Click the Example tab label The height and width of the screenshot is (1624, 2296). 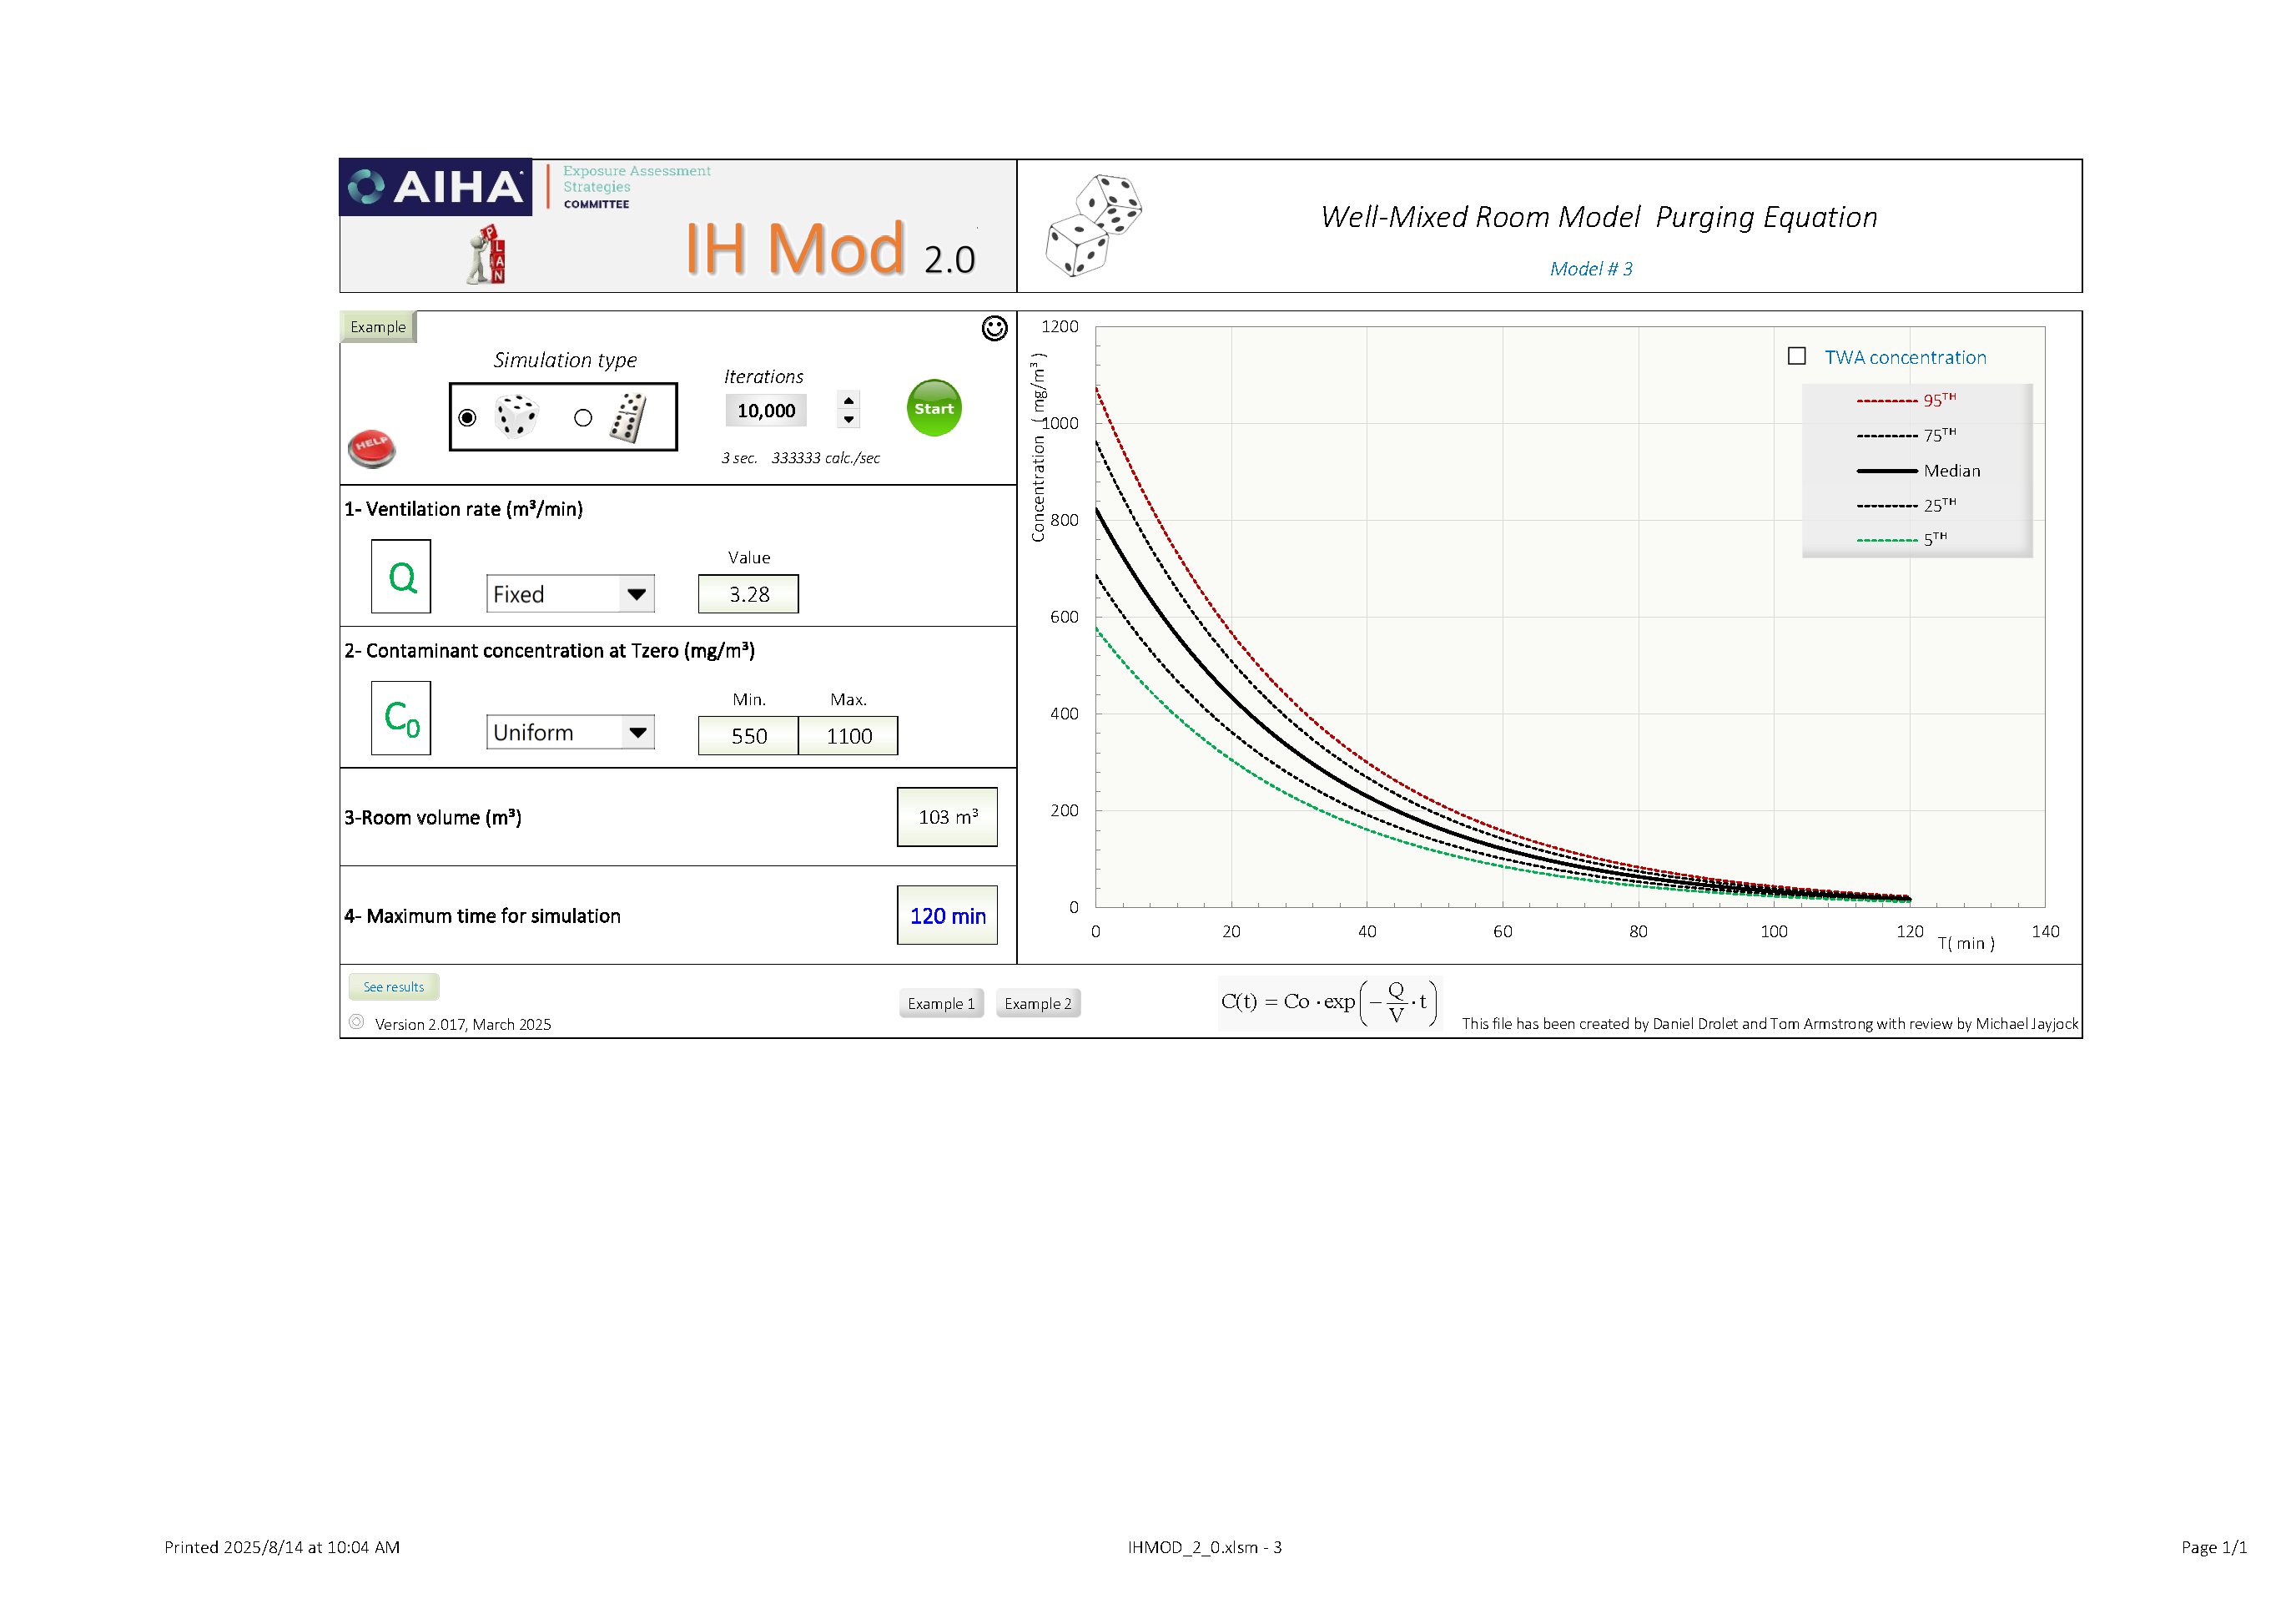[x=378, y=327]
